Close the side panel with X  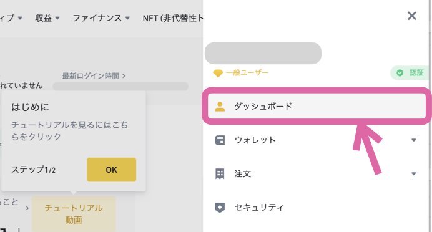click(x=412, y=16)
